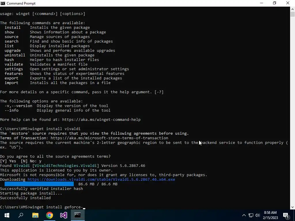Click the 'uninstall' command name in list
The height and width of the screenshot is (221, 295).
(x=15, y=55)
